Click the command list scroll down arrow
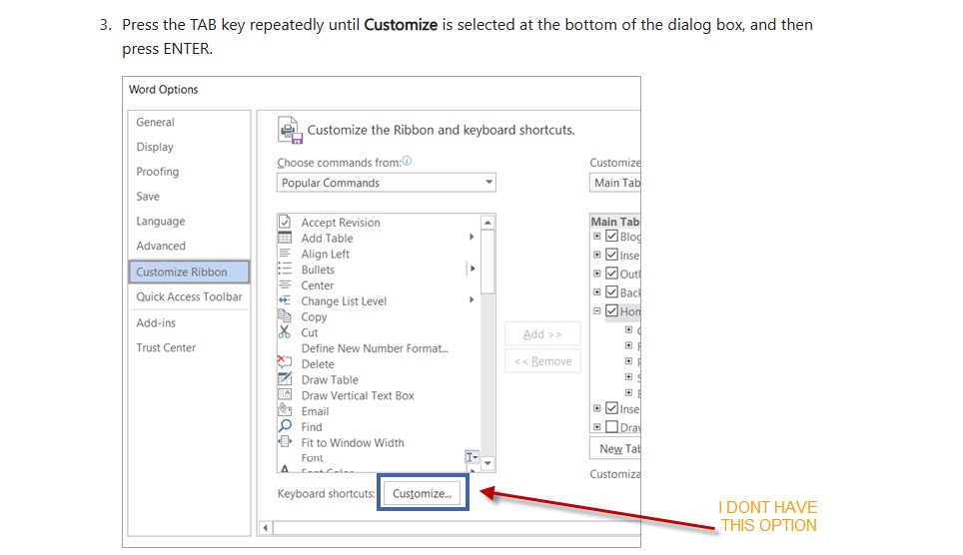963x555 pixels. [x=487, y=463]
